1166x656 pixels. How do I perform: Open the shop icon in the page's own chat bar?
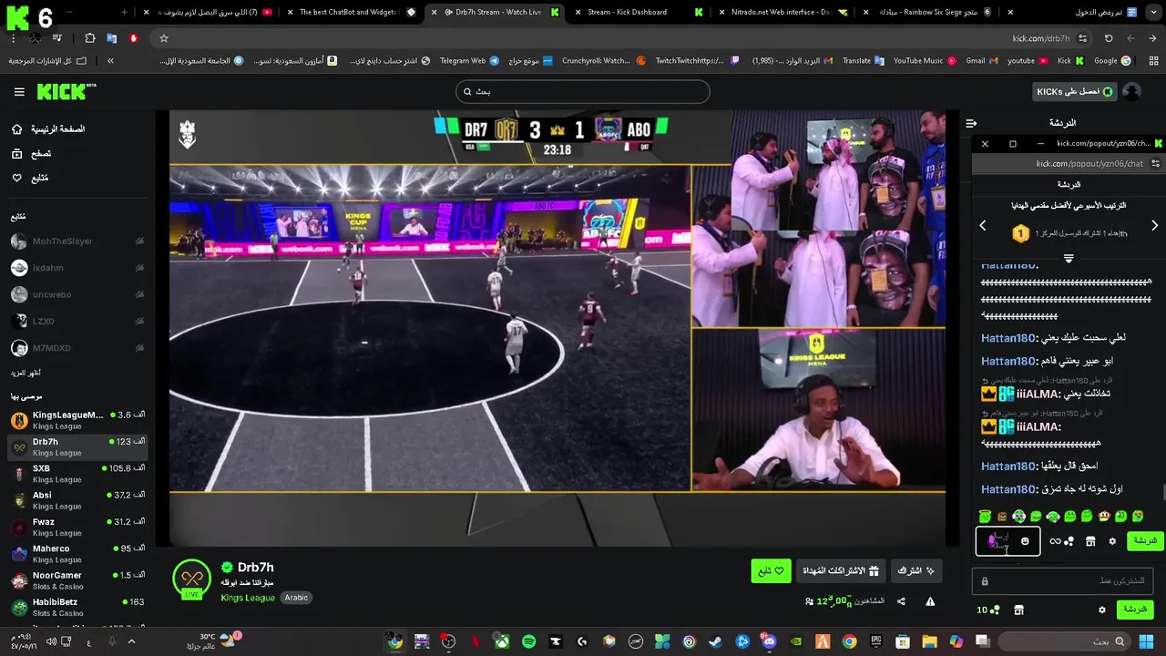(1018, 610)
